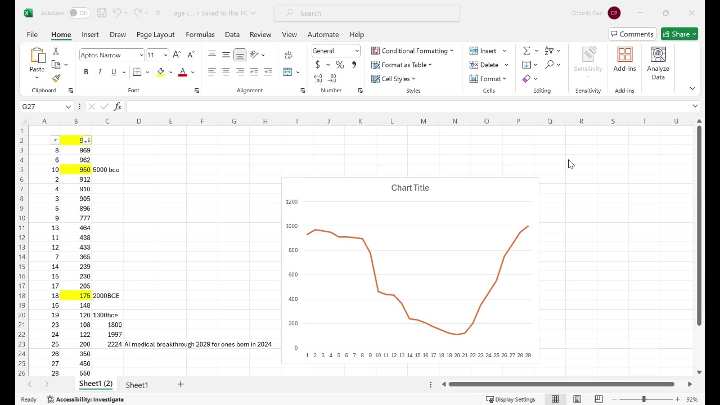Toggle the AutoSave switch
Image resolution: width=720 pixels, height=405 pixels.
point(79,13)
